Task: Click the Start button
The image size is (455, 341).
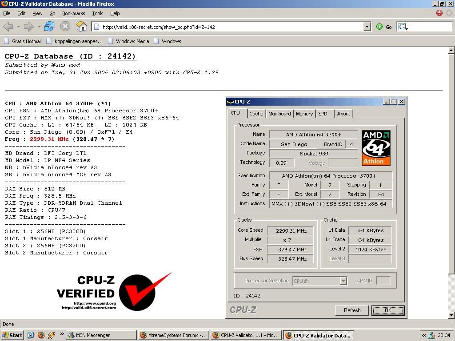Action: tap(12, 335)
